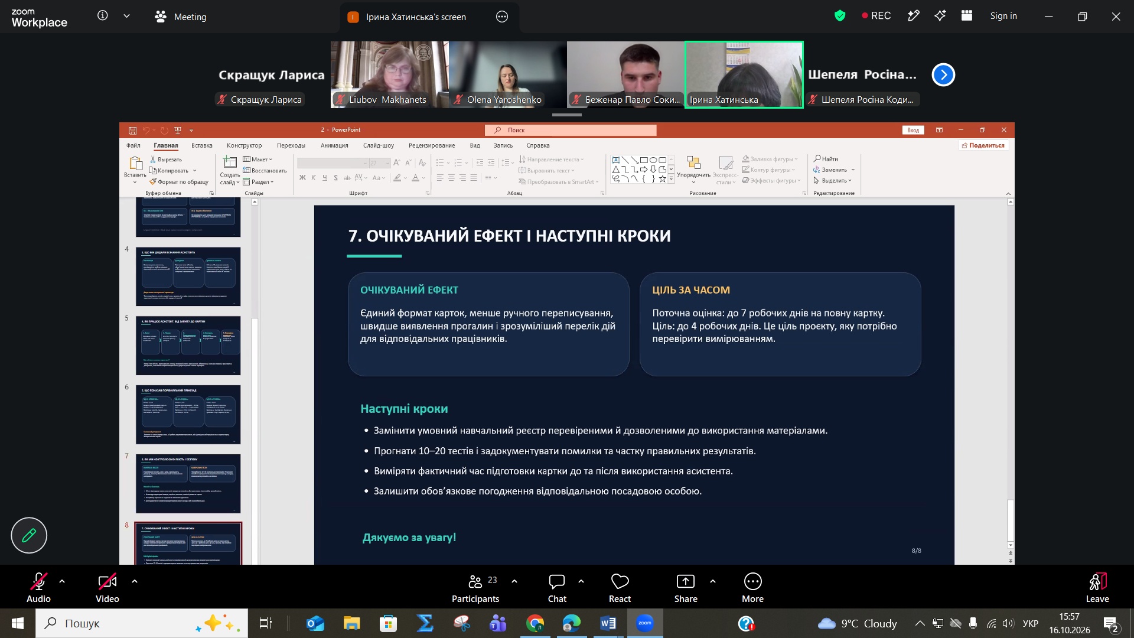Viewport: 1134px width, 638px height.
Task: Expand chat options arrow
Action: click(581, 581)
